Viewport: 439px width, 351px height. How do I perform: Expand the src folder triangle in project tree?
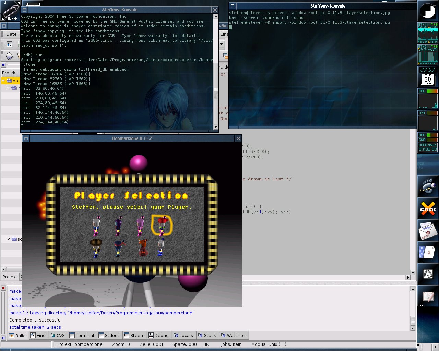coord(8,239)
